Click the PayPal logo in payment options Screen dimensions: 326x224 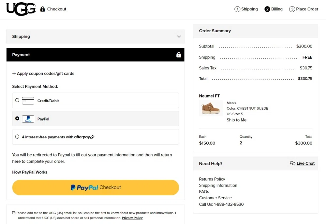(x=28, y=119)
